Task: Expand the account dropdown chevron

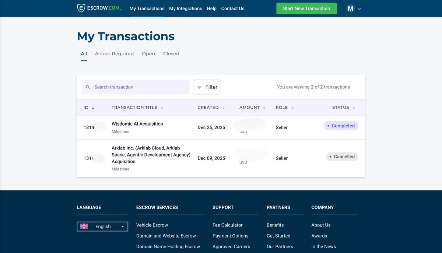Action: point(359,9)
